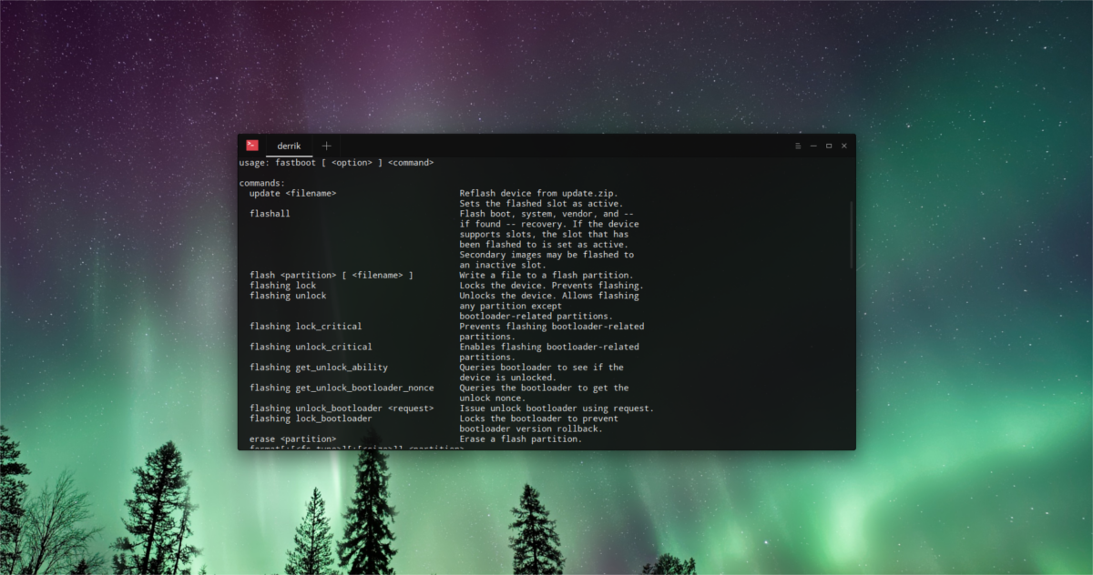Screen dimensions: 1093x575
Task: Click the usage: fastboot line
Action: (336, 163)
